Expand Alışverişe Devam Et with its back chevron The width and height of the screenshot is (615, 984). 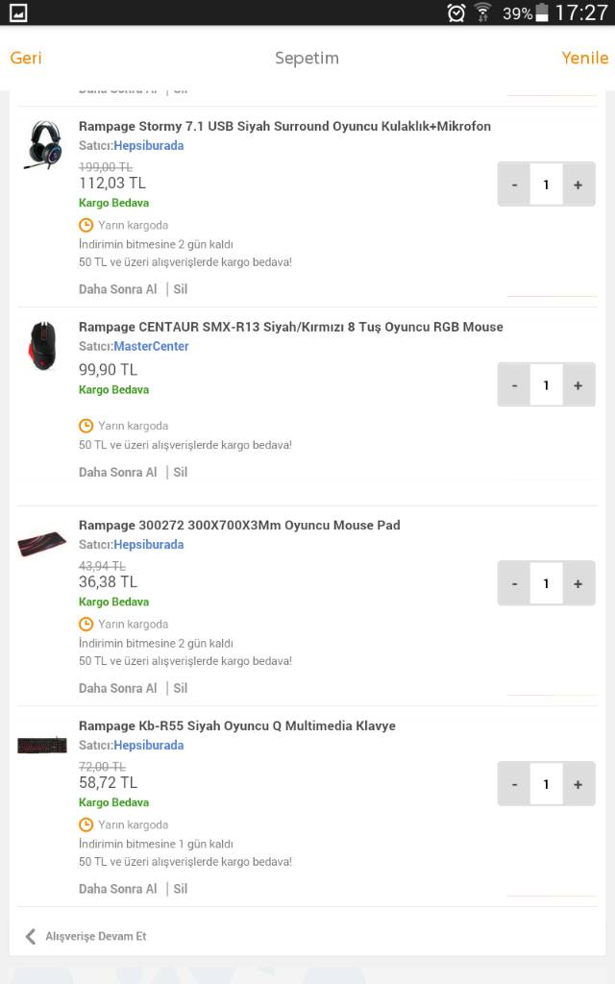tap(30, 935)
